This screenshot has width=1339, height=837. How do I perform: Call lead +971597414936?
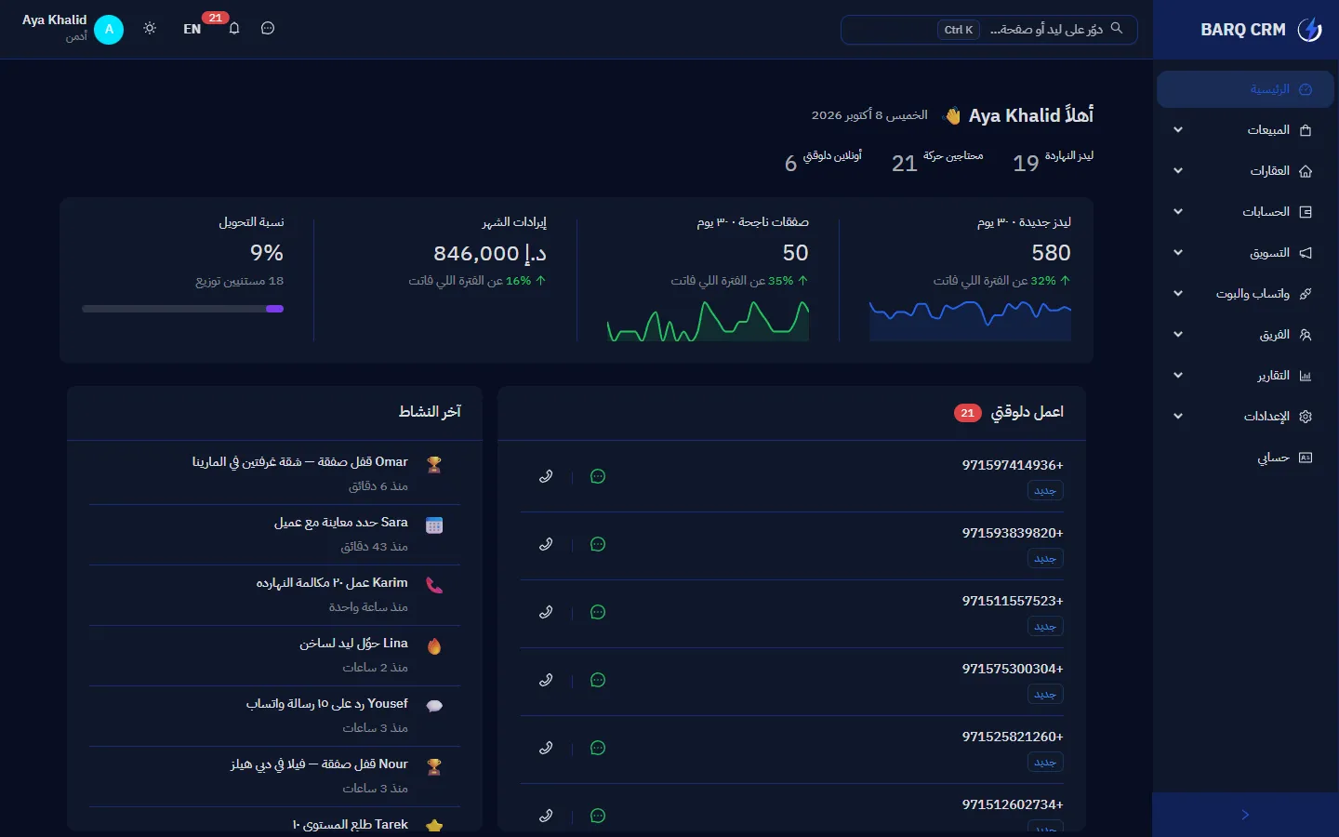(546, 476)
